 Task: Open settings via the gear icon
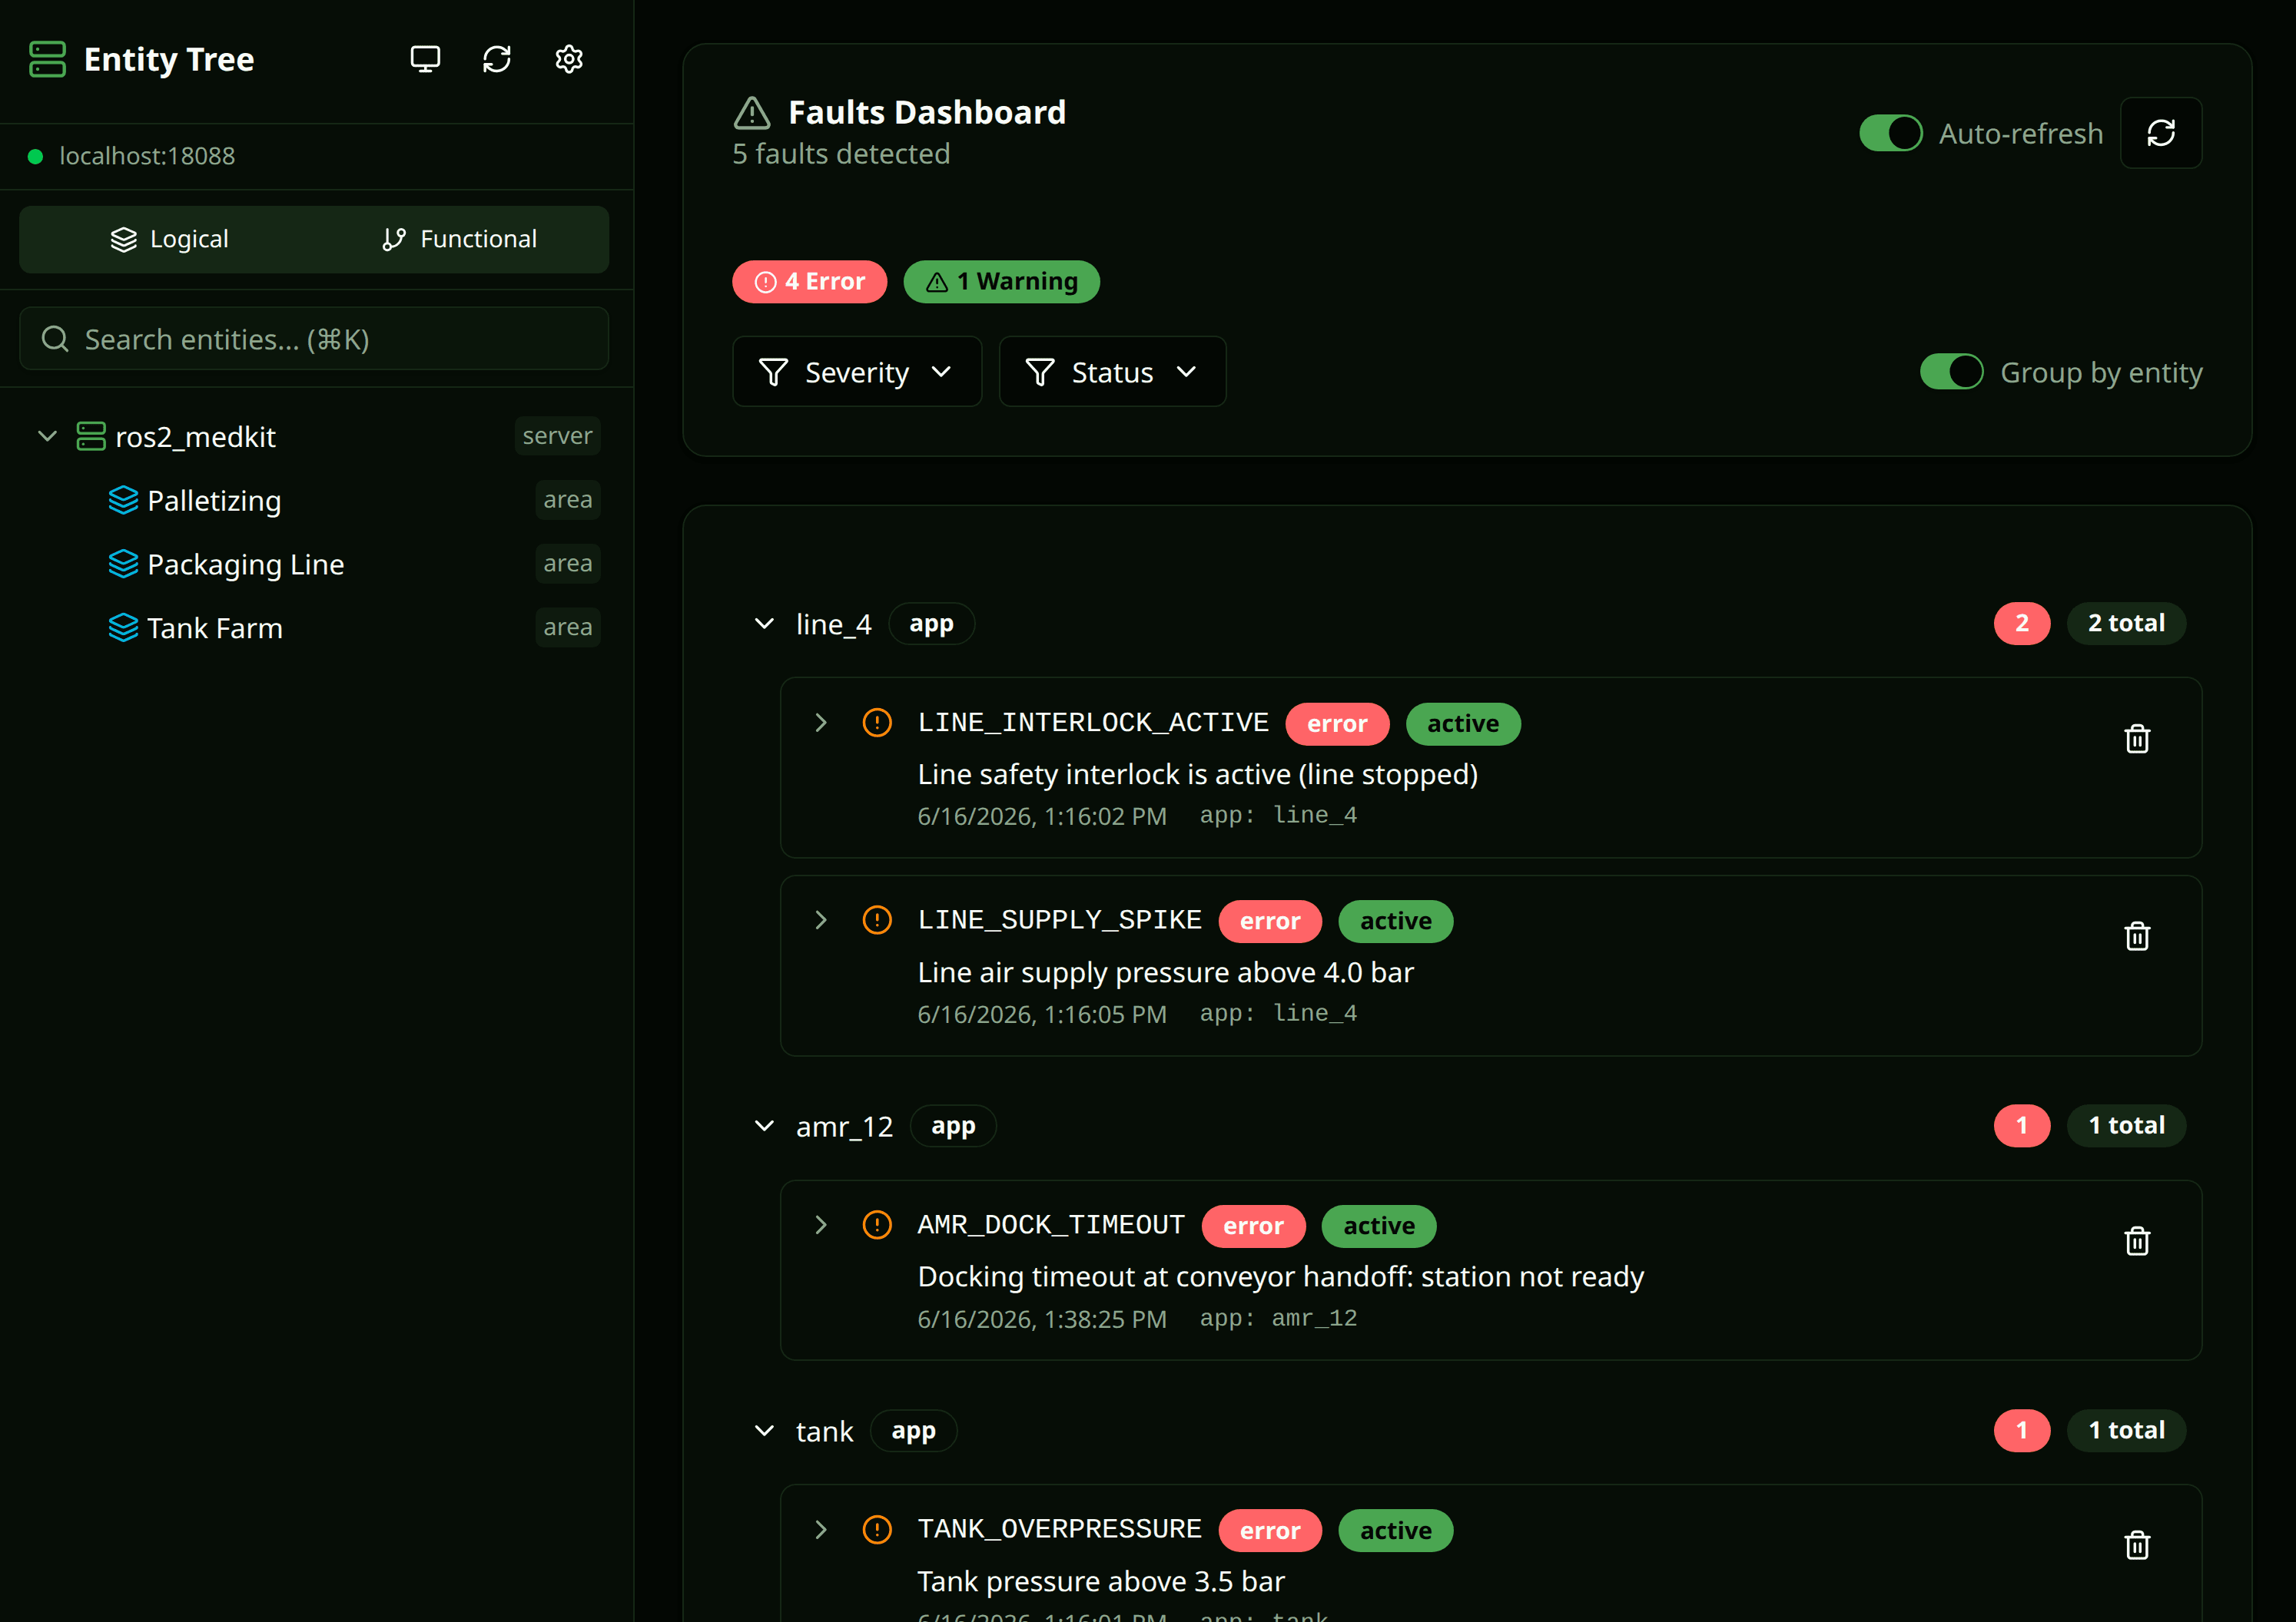pyautogui.click(x=569, y=59)
